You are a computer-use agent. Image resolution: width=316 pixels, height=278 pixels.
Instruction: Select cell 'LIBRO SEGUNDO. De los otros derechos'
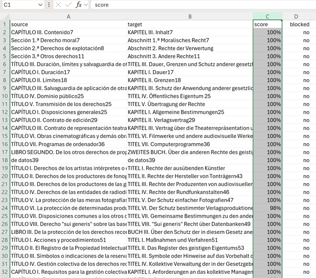[x=68, y=152]
